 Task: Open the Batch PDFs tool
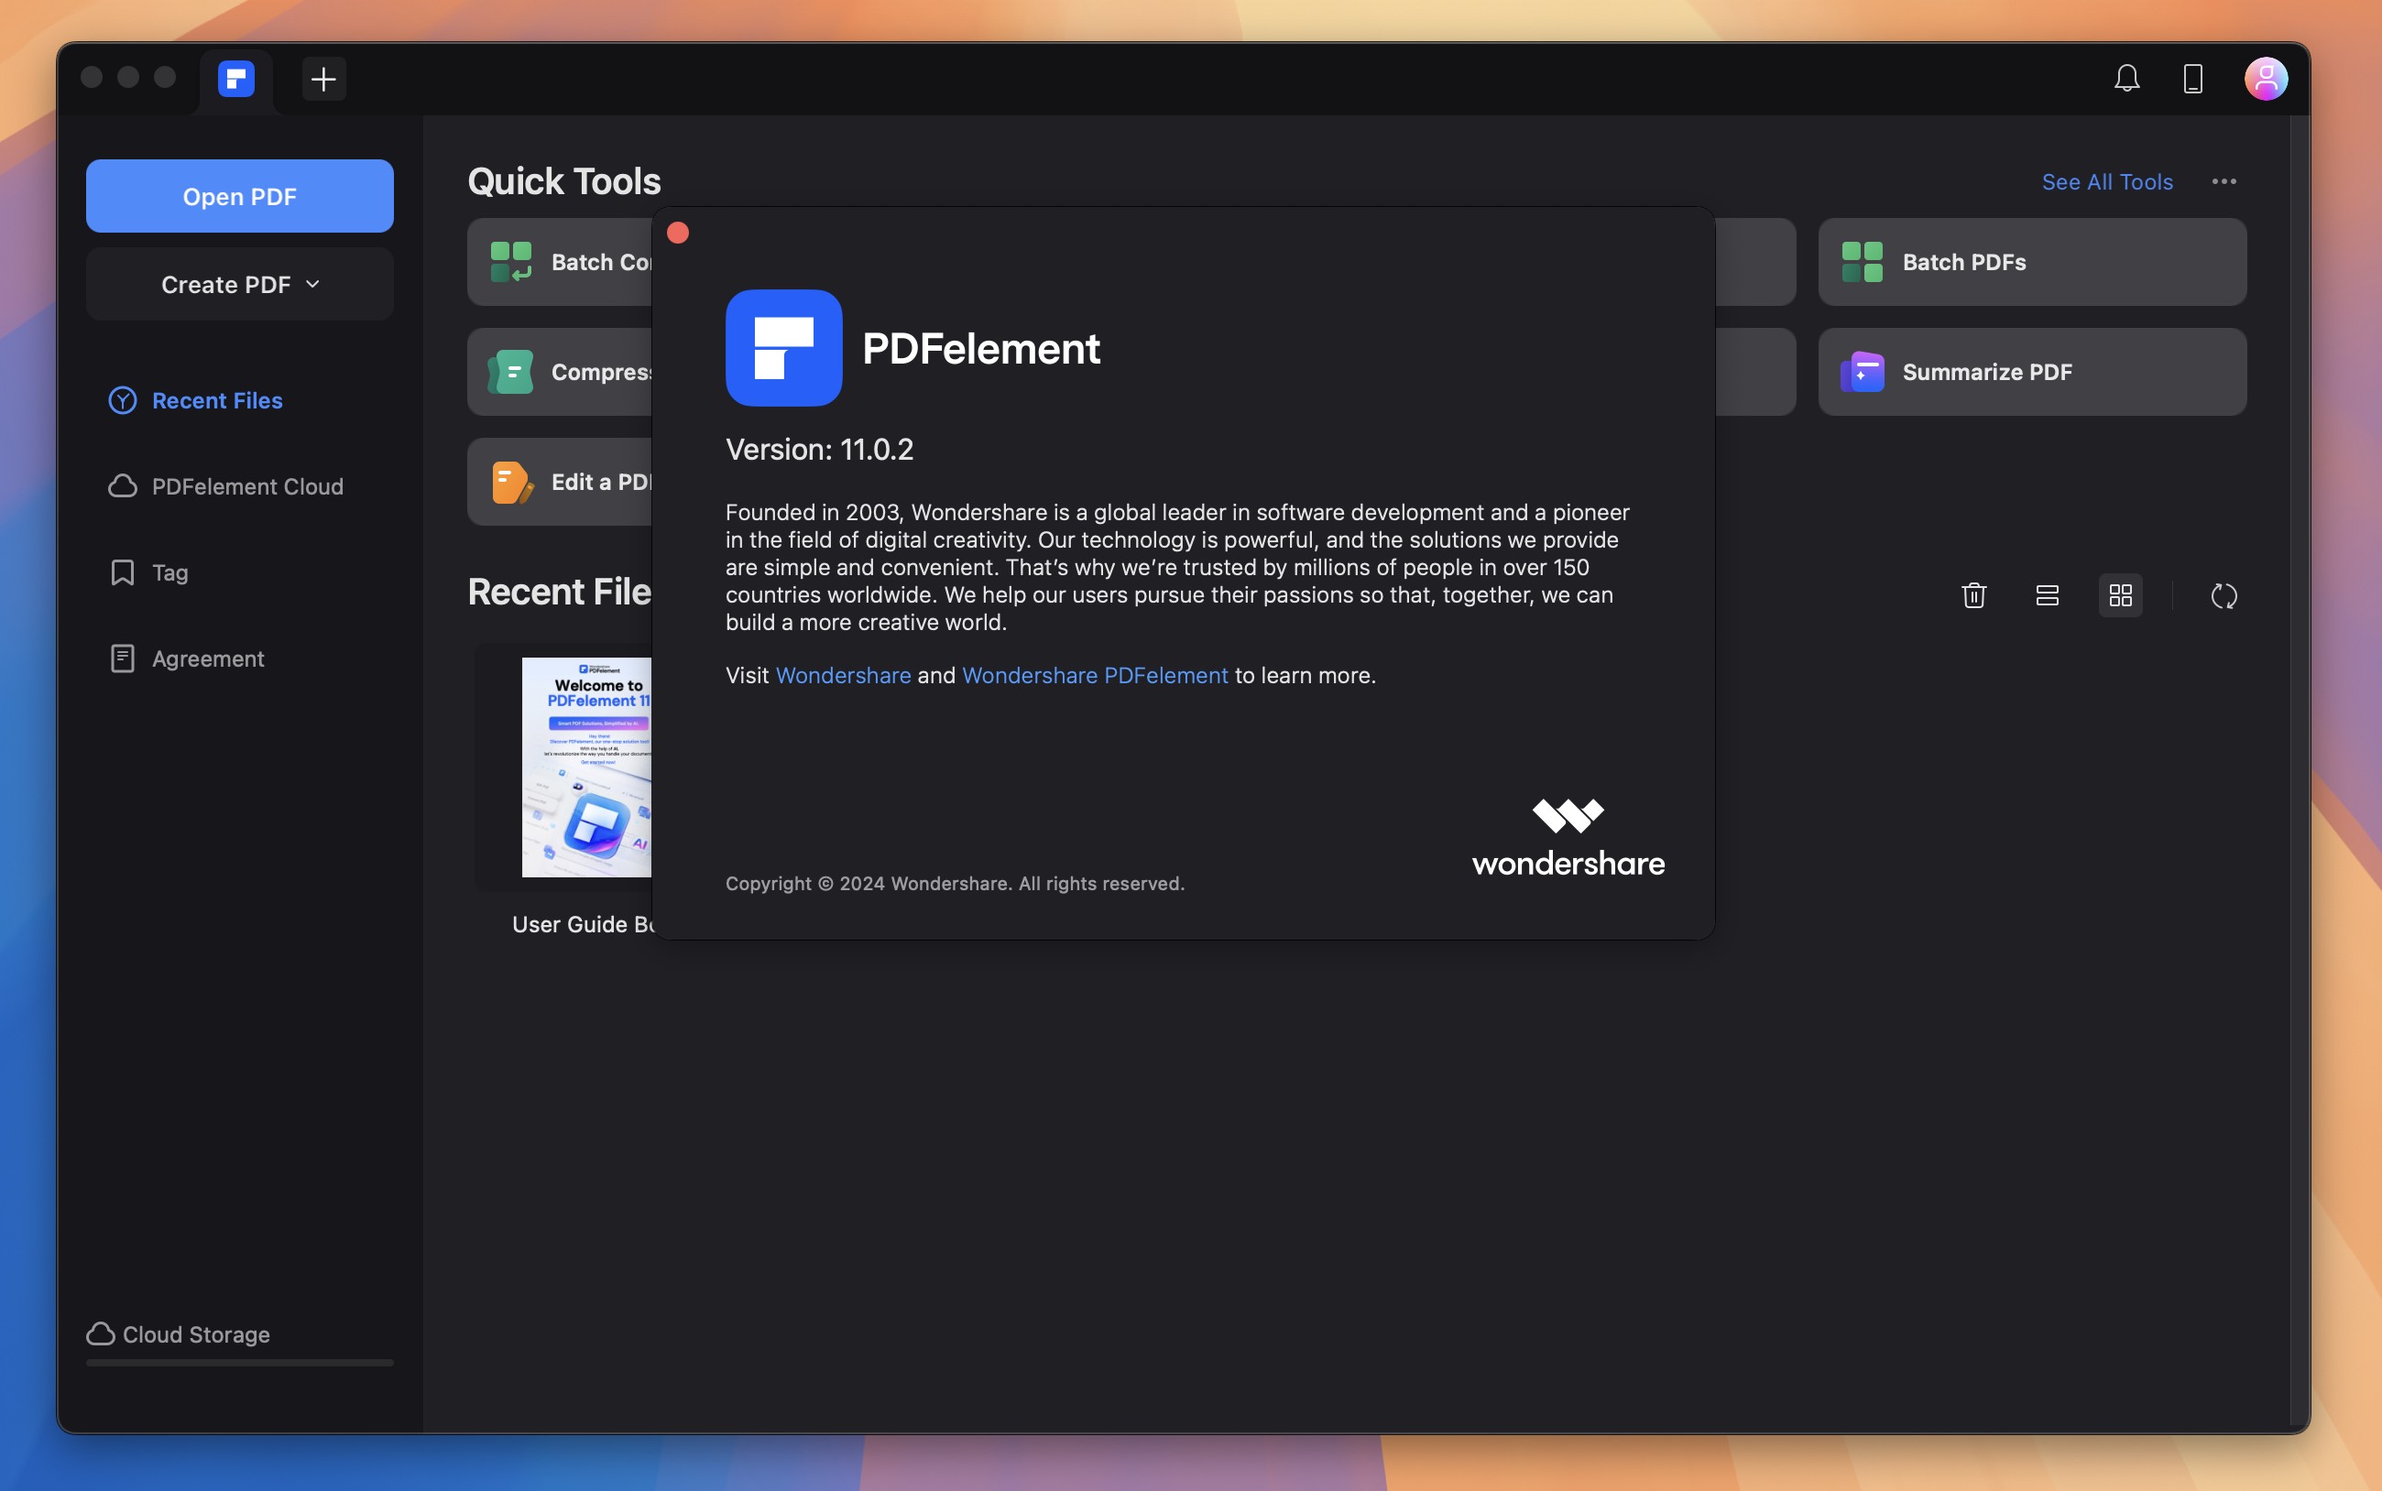click(2032, 262)
